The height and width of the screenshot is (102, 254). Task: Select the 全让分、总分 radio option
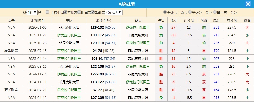(x=165, y=12)
